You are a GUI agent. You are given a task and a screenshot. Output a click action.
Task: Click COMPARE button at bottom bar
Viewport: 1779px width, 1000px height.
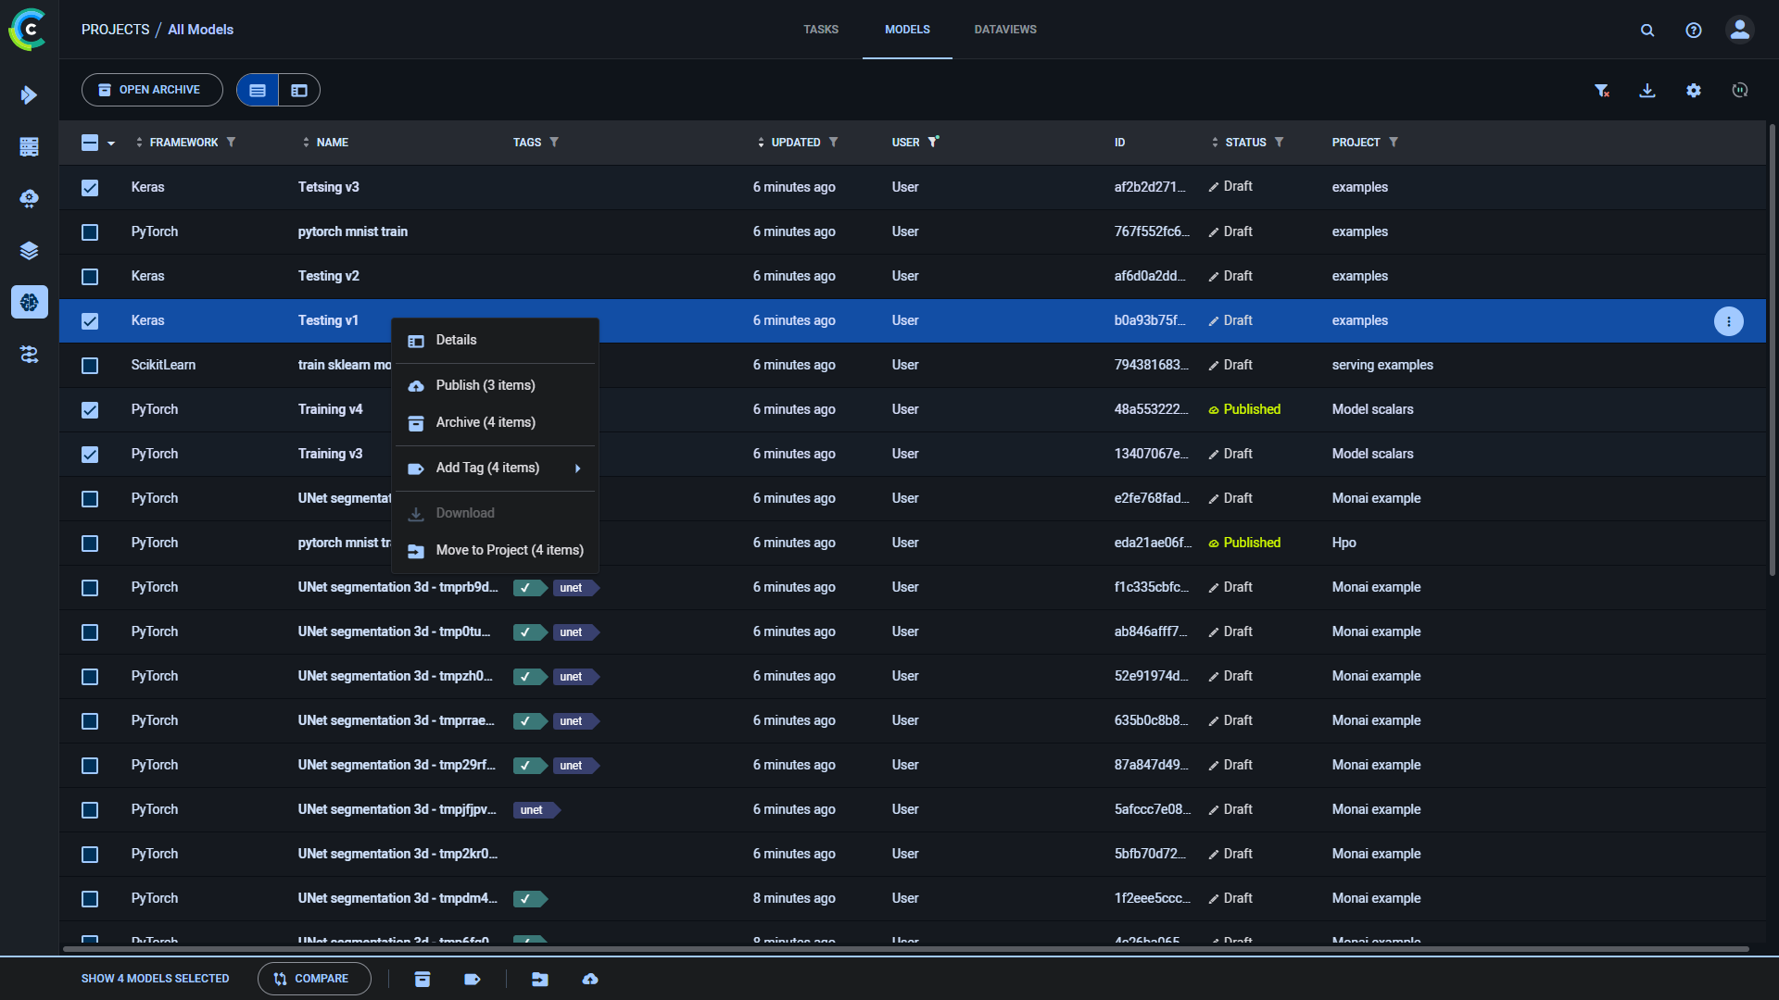click(309, 978)
